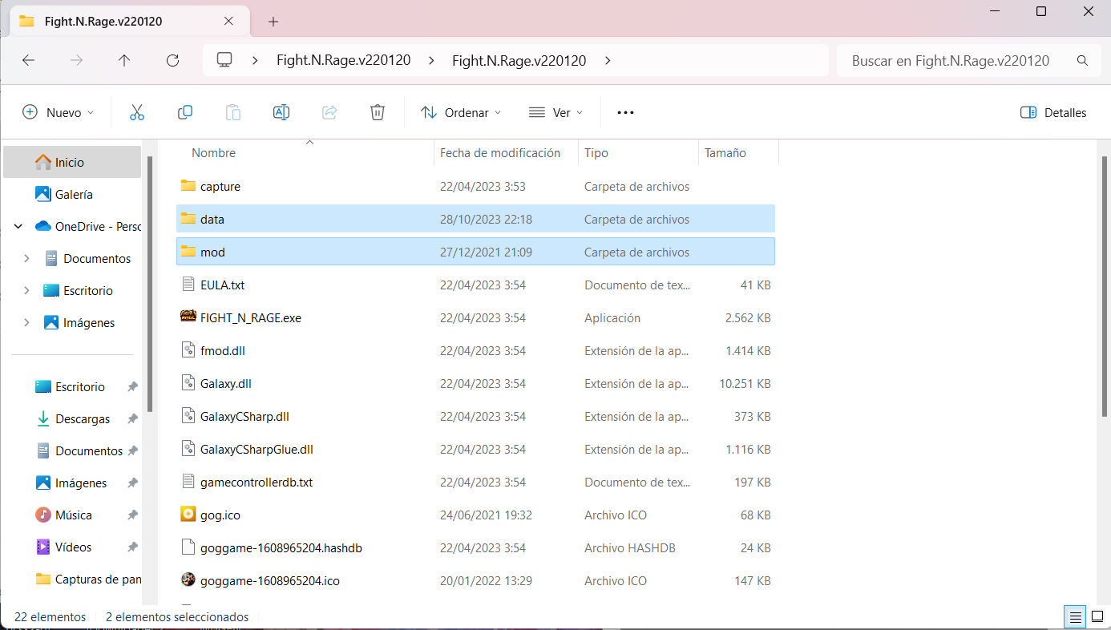Delete selection with the trash icon

[x=378, y=112]
